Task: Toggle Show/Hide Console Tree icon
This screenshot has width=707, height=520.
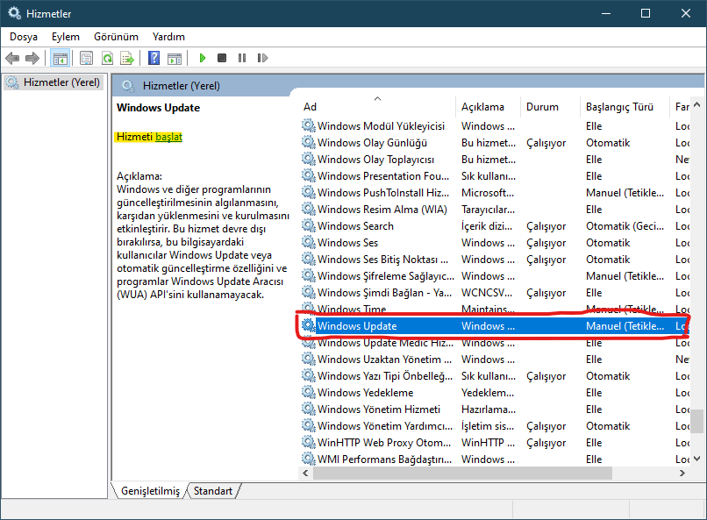Action: (60, 58)
